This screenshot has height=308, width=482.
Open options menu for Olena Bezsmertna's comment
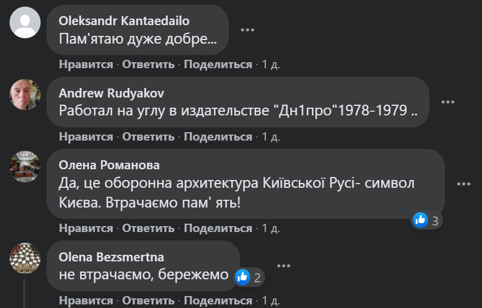(283, 266)
